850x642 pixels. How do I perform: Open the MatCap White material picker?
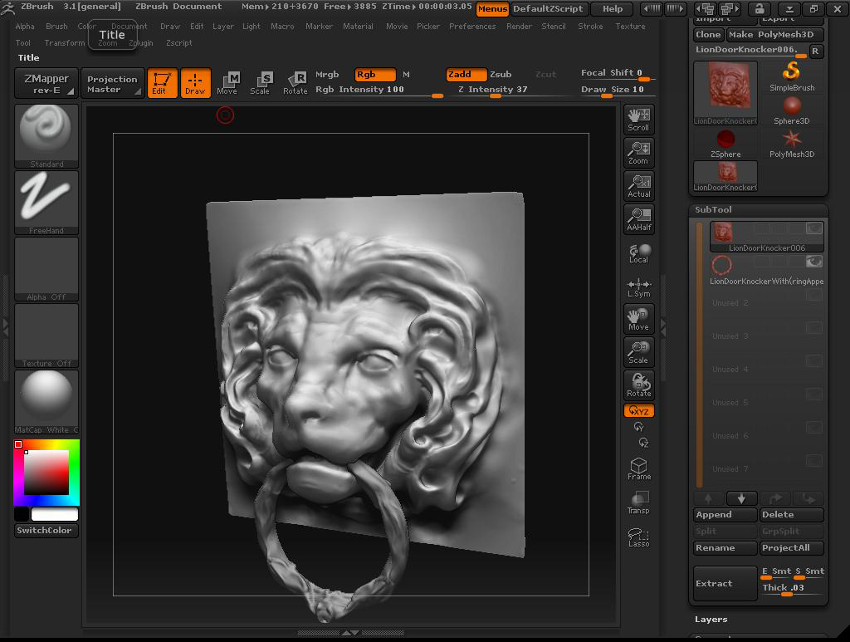click(46, 402)
